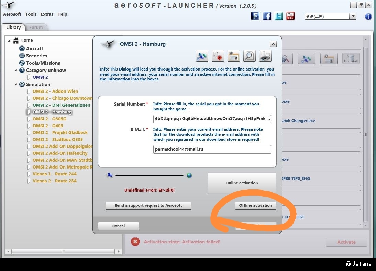376x271 pixels.
Task: Select OMSI 2 Add-On Metropole entry
Action: click(62, 167)
